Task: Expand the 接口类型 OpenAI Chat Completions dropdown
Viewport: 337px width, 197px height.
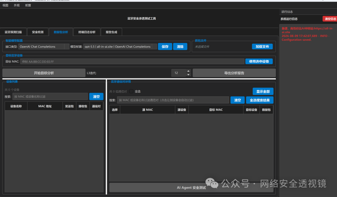Action: pyautogui.click(x=44, y=46)
